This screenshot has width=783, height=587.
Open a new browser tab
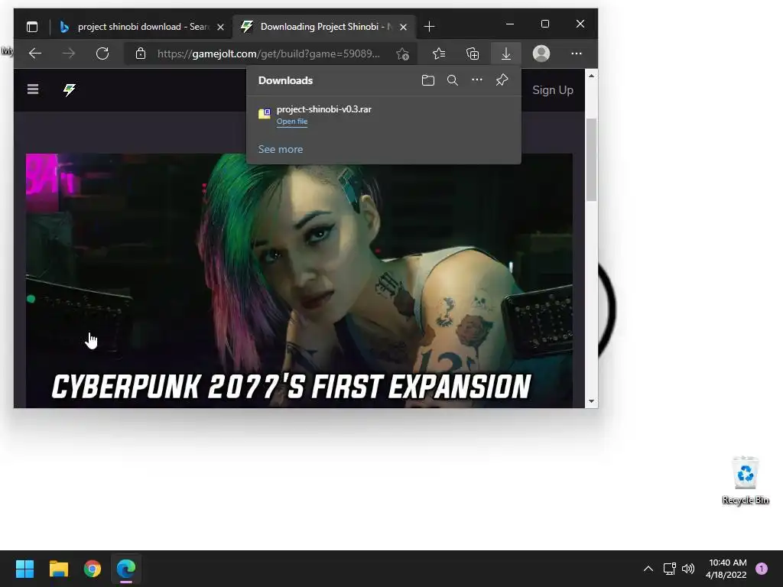click(x=429, y=27)
